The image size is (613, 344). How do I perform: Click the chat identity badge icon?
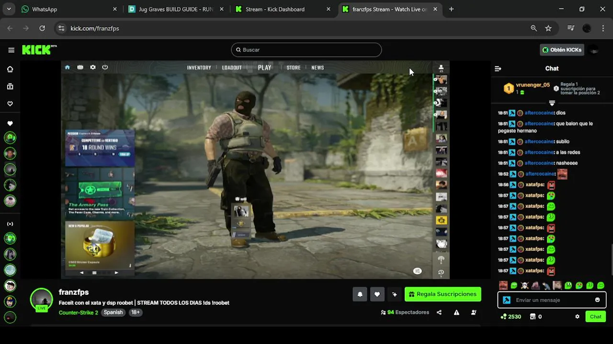[x=507, y=300]
